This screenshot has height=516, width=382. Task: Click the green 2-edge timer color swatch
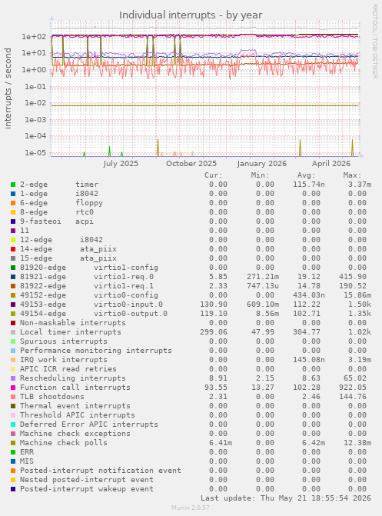(x=13, y=185)
